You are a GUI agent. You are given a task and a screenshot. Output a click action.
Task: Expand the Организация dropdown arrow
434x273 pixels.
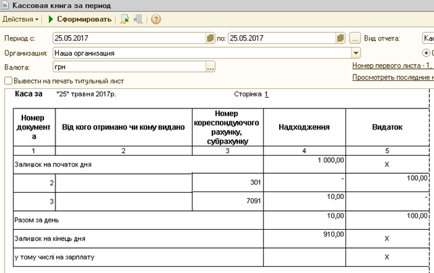point(356,53)
